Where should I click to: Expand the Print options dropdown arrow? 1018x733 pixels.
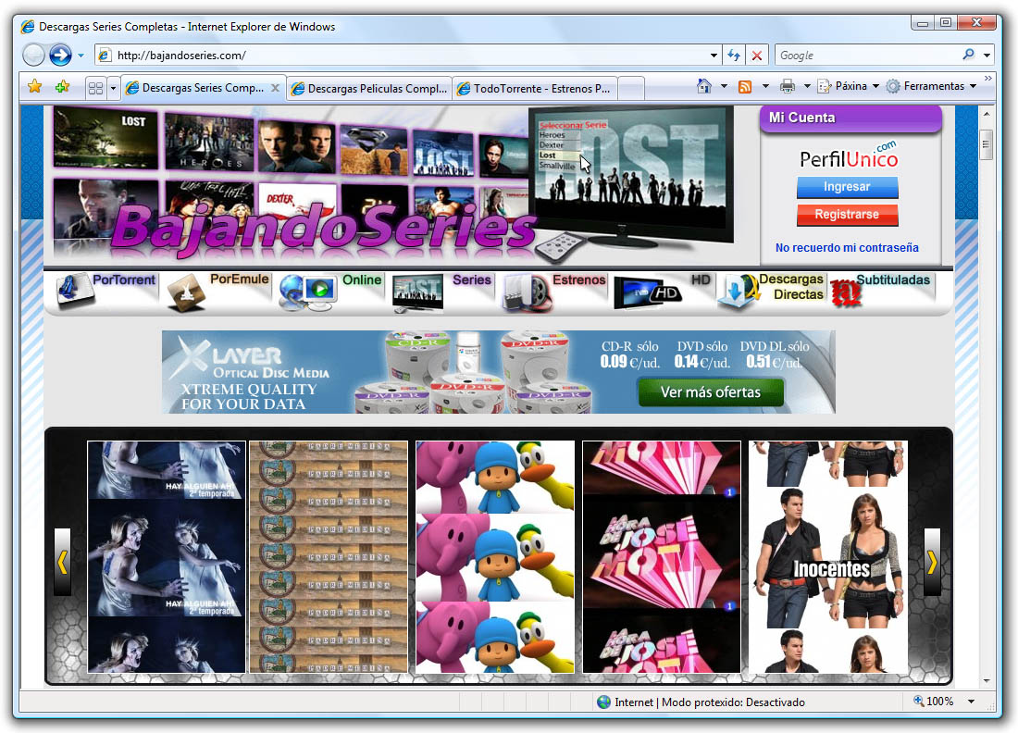pyautogui.click(x=807, y=86)
